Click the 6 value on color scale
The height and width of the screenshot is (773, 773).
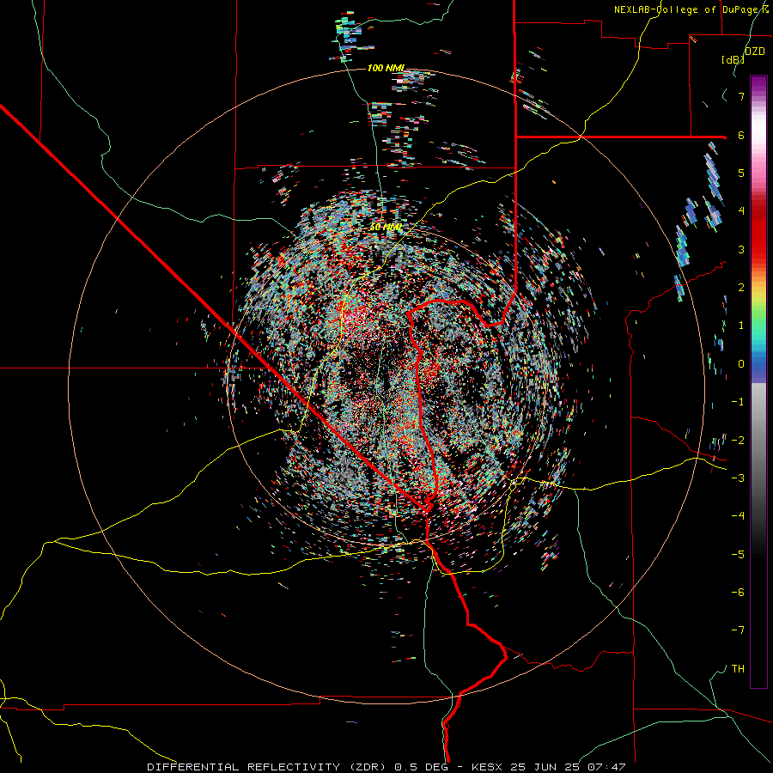[741, 135]
